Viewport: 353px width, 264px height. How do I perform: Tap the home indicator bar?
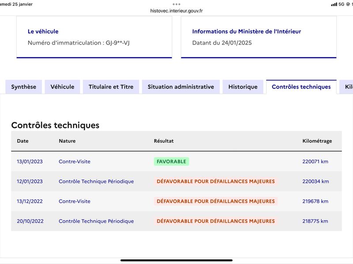point(176,260)
